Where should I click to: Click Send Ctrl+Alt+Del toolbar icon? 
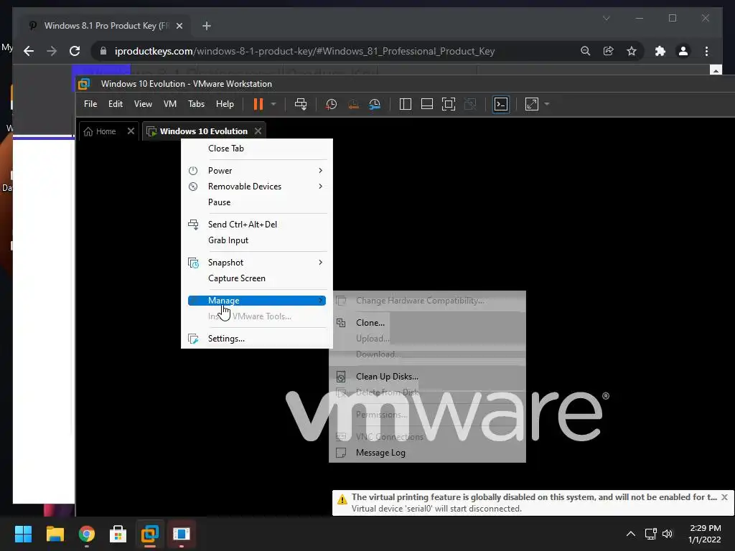301,104
